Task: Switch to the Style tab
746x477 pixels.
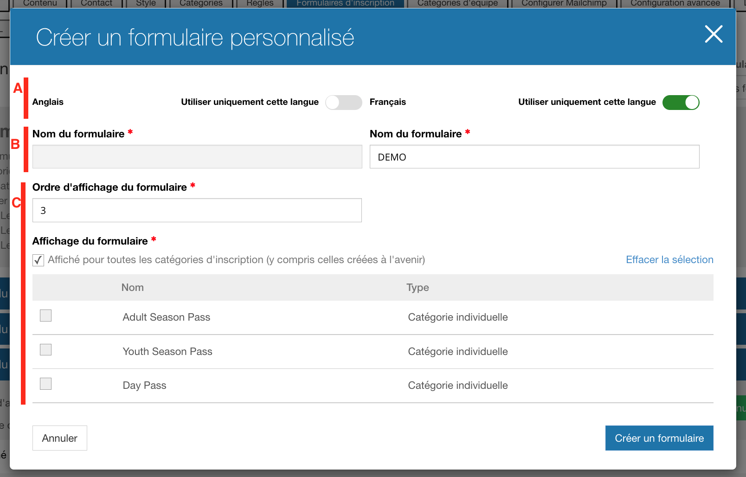Action: point(146,3)
